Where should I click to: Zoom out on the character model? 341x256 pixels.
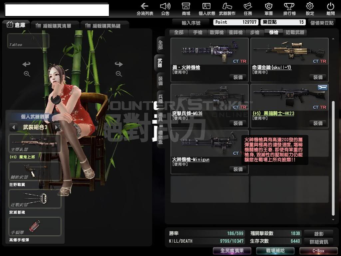[119, 74]
